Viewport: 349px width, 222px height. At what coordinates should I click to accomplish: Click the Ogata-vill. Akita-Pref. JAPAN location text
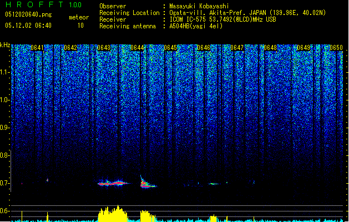tap(247, 13)
